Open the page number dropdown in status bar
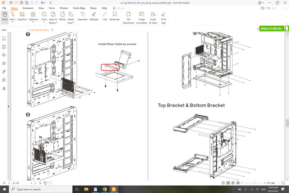The image size is (289, 193). [x=32, y=183]
